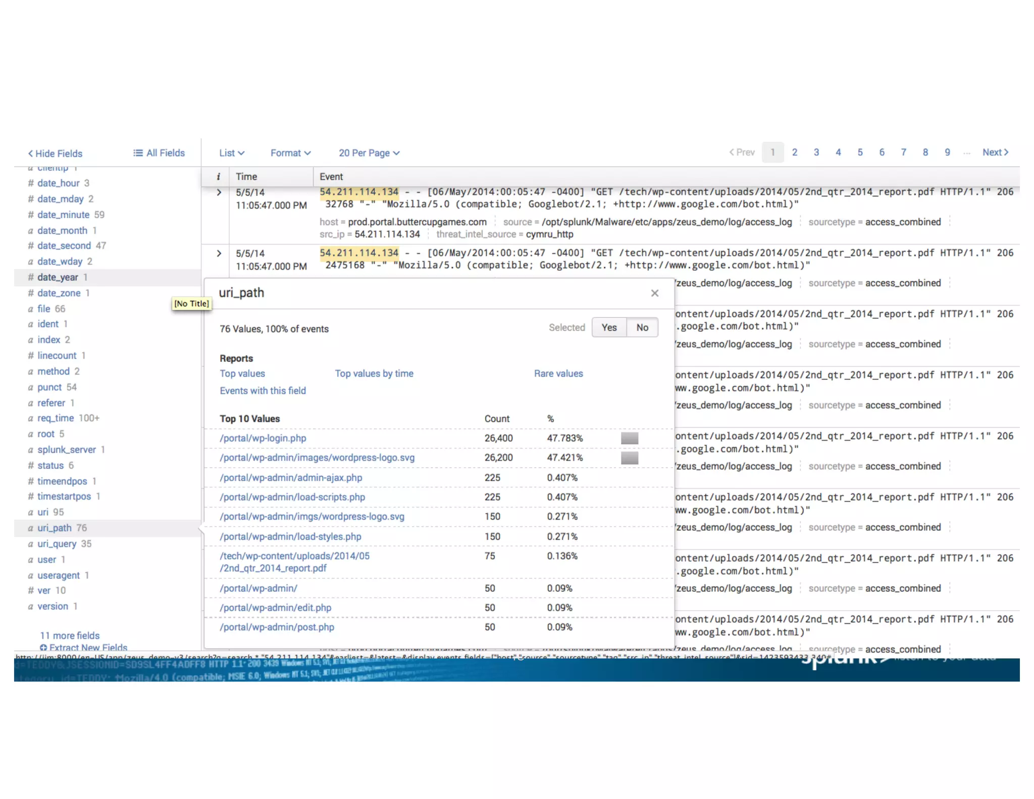
Task: Click the Hide Fields chevron
Action: [x=30, y=154]
